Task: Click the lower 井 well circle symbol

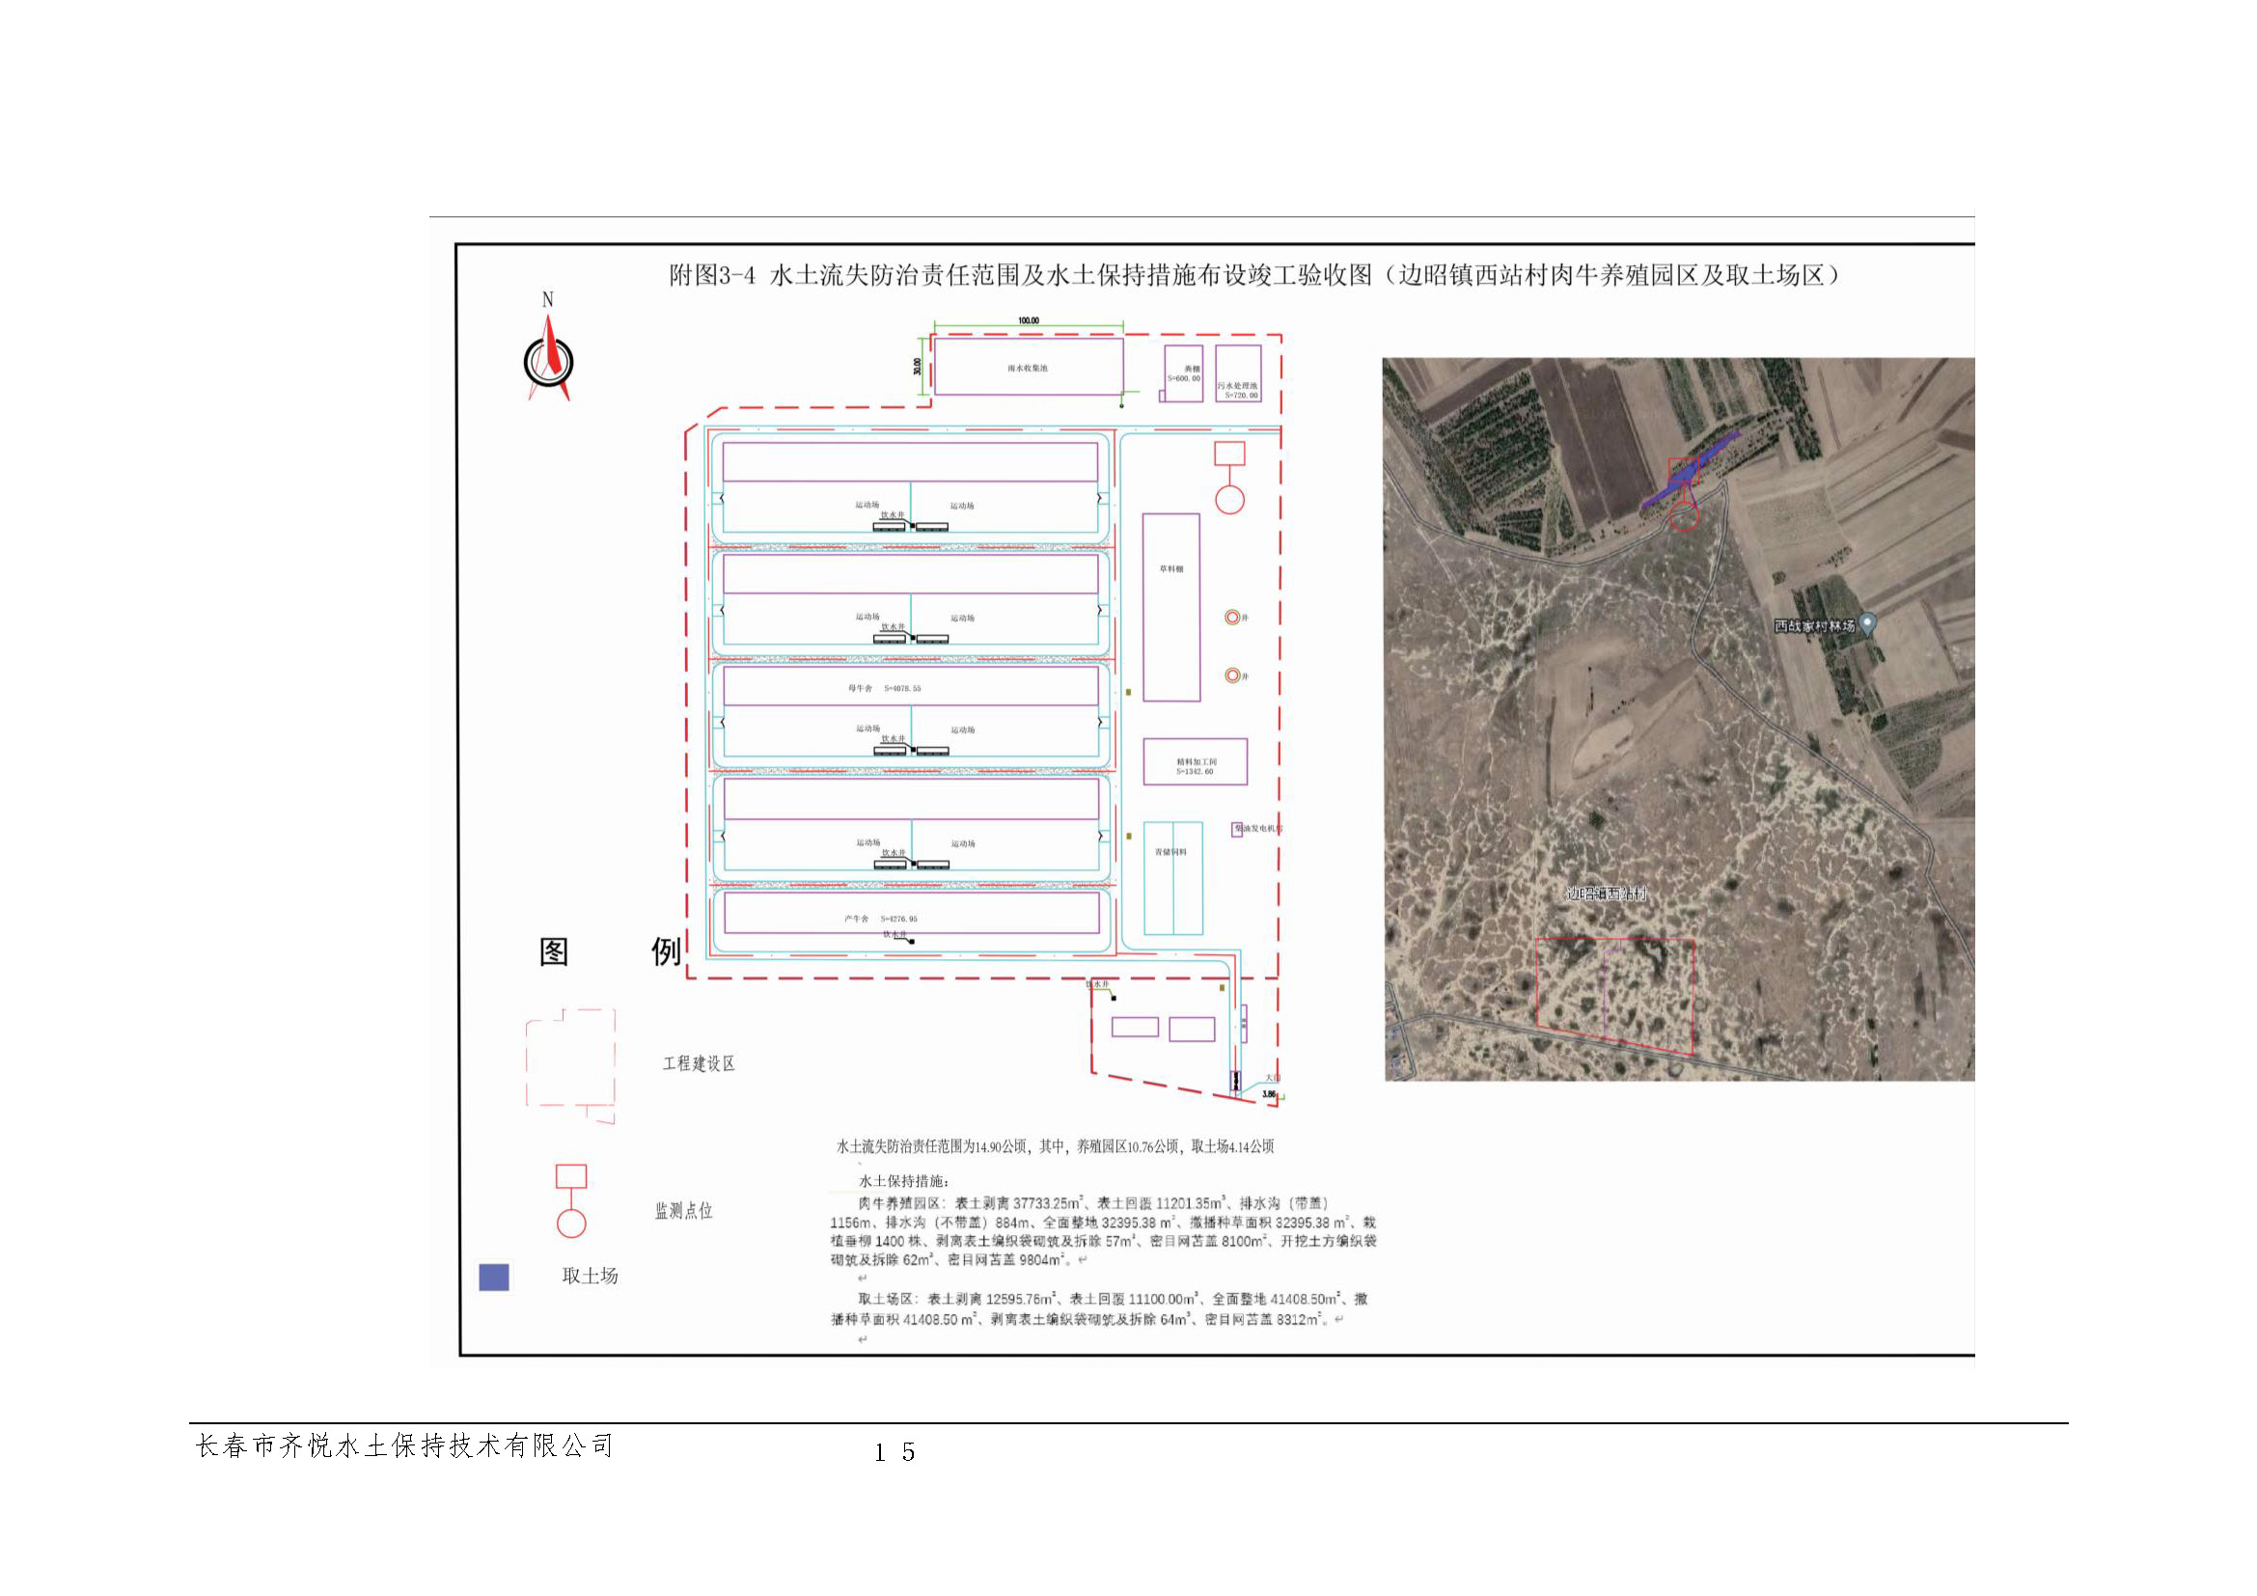Action: (1231, 675)
